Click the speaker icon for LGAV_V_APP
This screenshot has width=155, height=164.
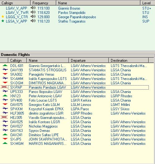pos(33,8)
